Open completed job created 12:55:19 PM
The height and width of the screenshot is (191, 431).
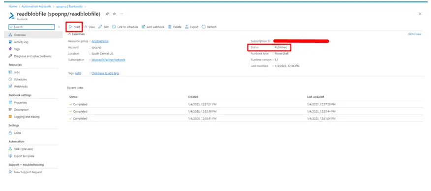click(245, 112)
